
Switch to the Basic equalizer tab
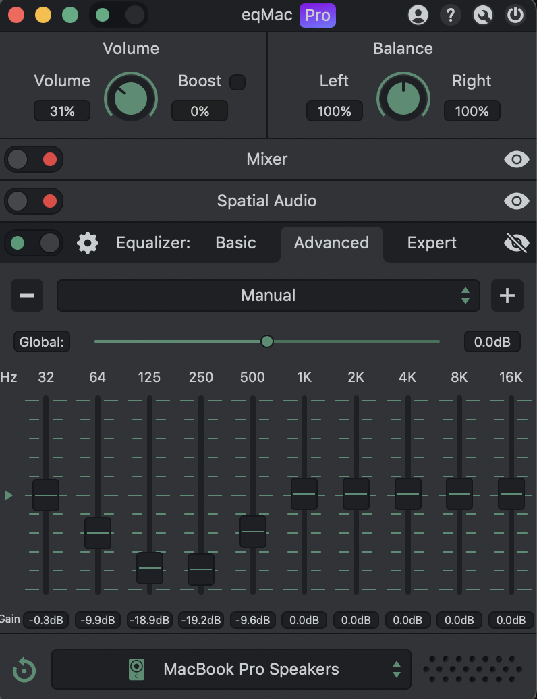point(235,243)
